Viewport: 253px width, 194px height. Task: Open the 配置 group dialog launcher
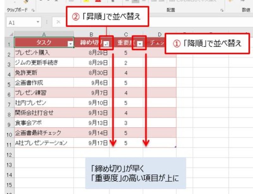coord(222,10)
